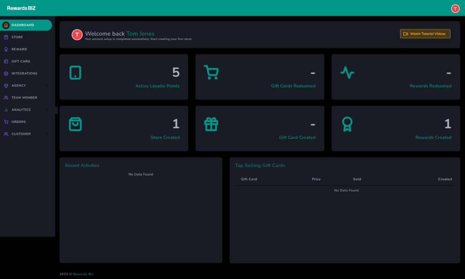
Task: Click the Orders cart icon in sidebar
Action: pyautogui.click(x=6, y=122)
